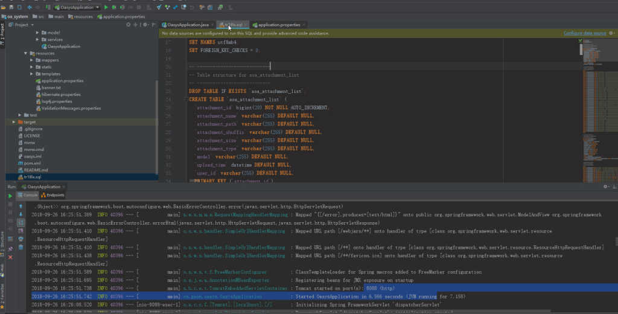This screenshot has width=618, height=314.
Task: Select application.properties in the project tree
Action: [x=59, y=80]
